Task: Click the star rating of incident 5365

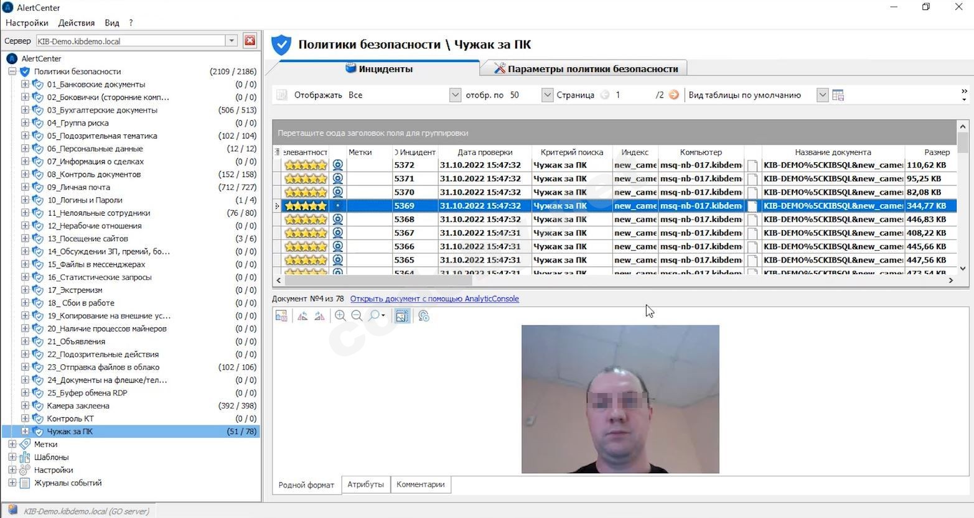Action: [306, 260]
